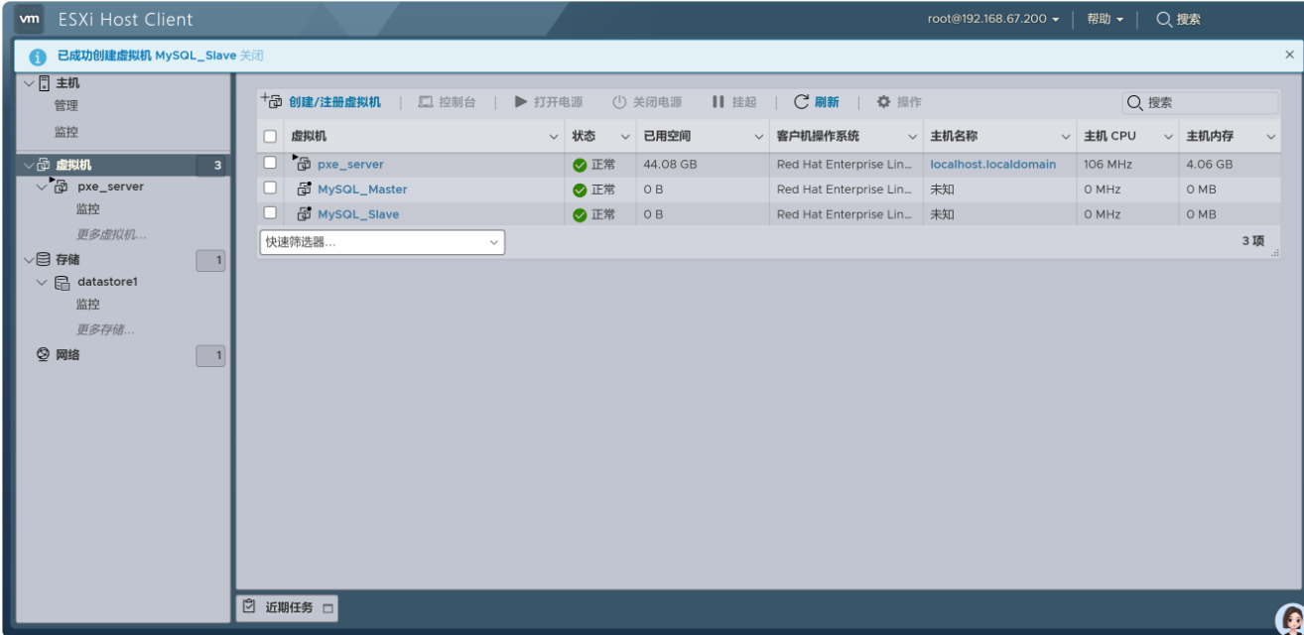Open the MySQL_Slave VM link in table
Screen dimensions: 1304x635
coord(358,214)
